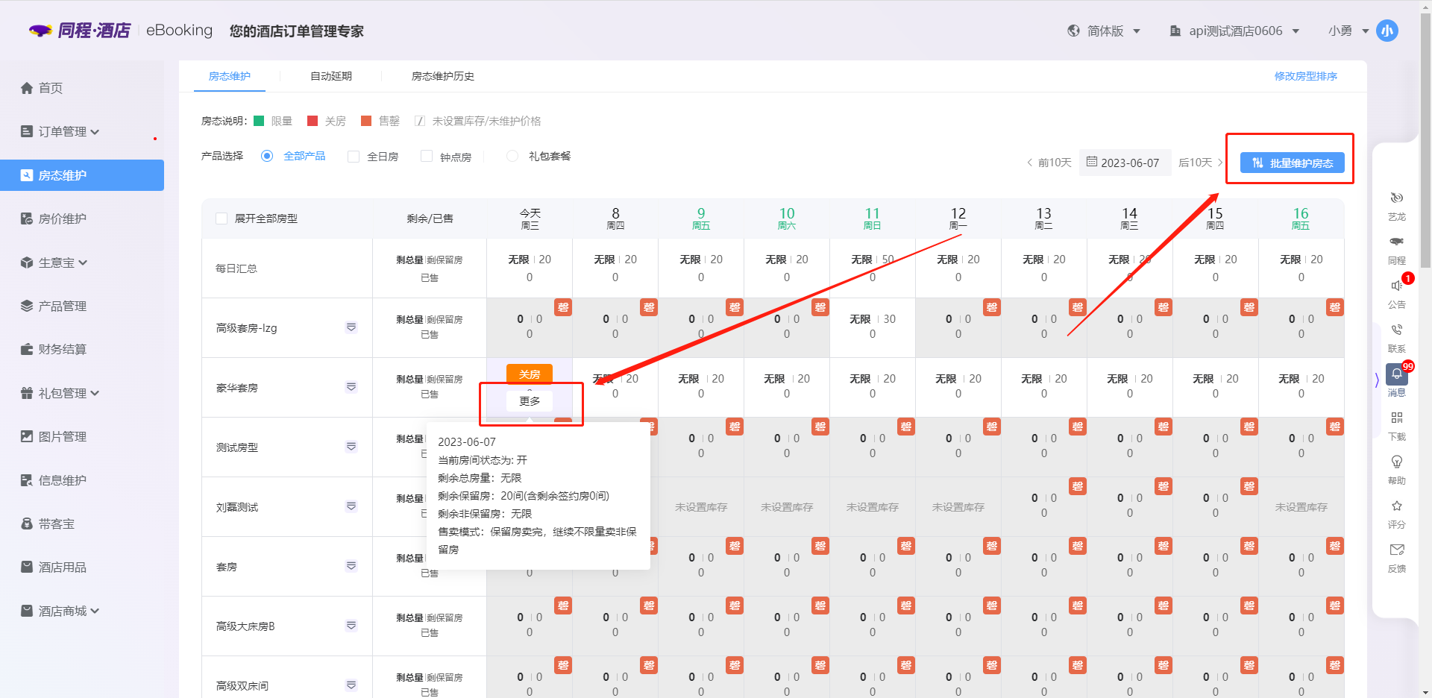Screen dimensions: 1432x698
Task: Enable the 展开全部房型 checkbox
Action: point(222,218)
